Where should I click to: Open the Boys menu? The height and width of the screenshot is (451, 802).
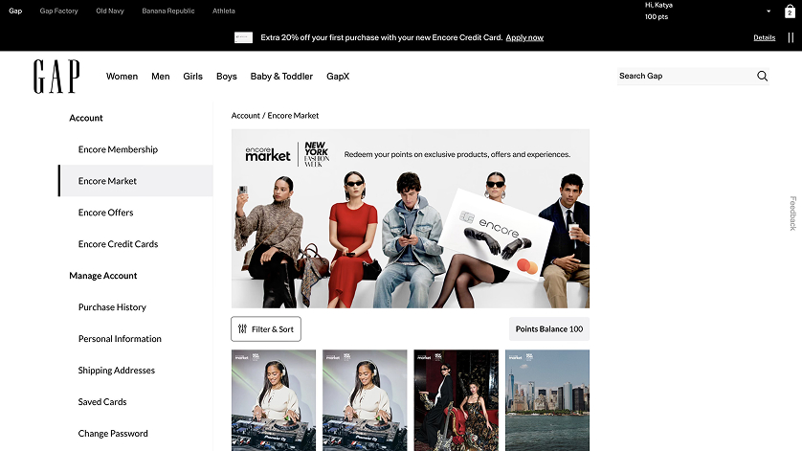[x=227, y=77]
